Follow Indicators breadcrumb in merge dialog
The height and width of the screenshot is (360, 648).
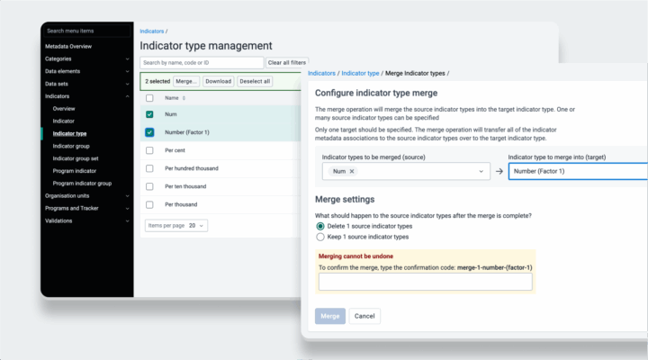pyautogui.click(x=321, y=73)
